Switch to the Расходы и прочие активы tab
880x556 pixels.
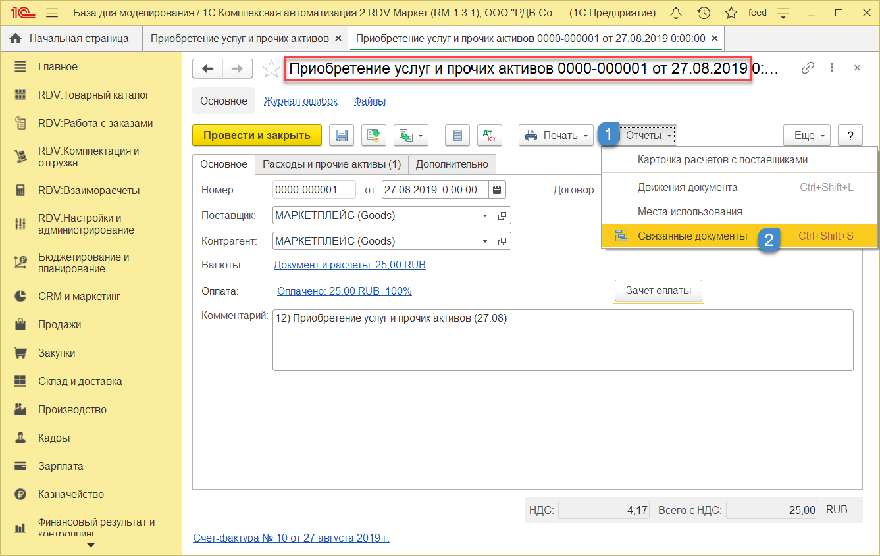pyautogui.click(x=332, y=164)
